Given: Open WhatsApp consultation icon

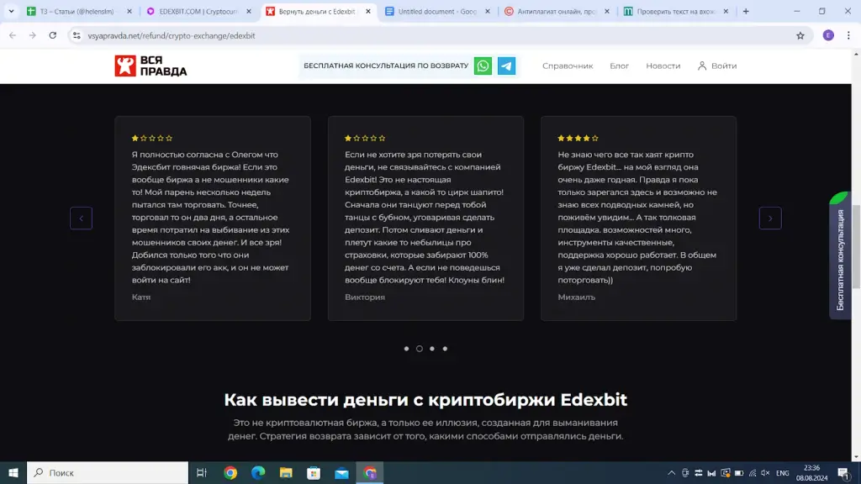Looking at the screenshot, I should (x=483, y=66).
